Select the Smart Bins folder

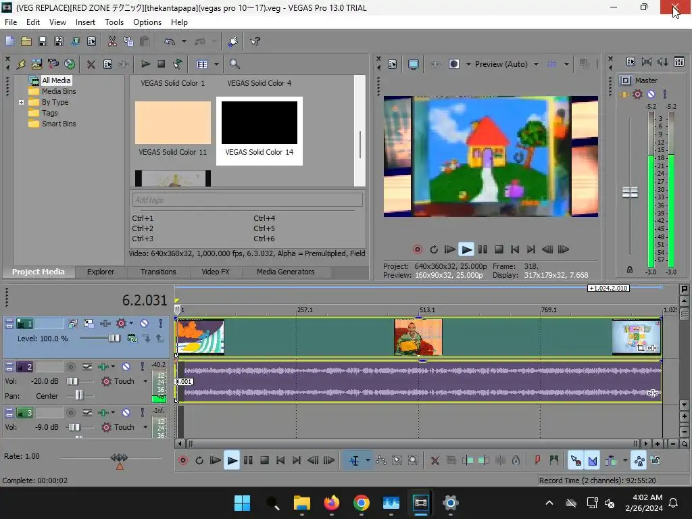59,124
